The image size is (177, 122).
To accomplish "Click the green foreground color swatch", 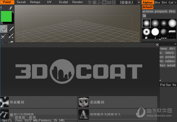I will 6,16.
